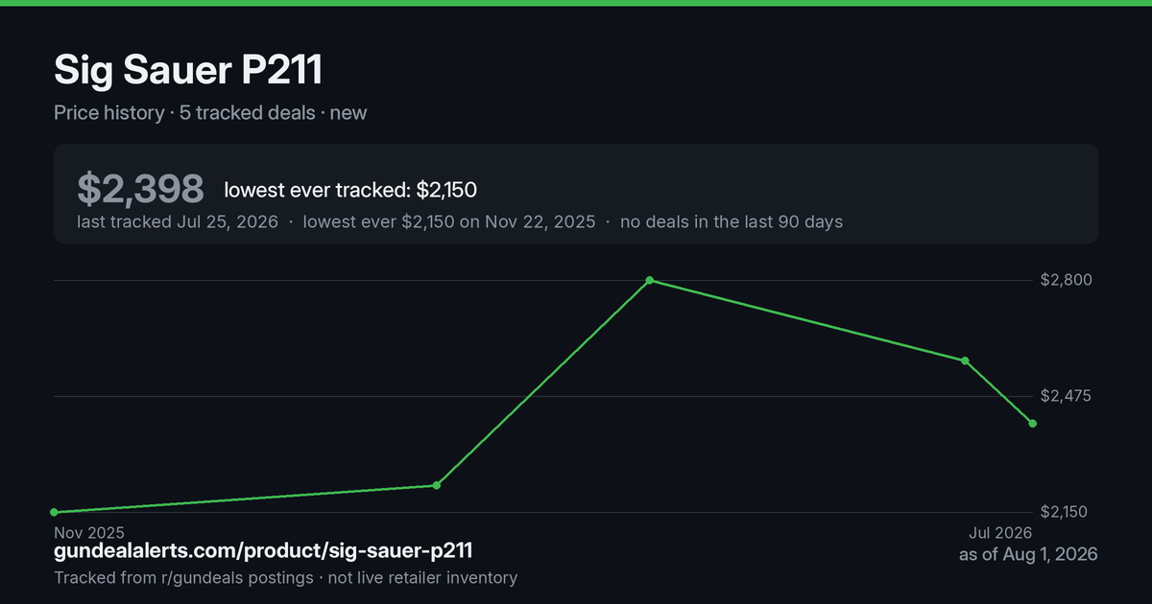The image size is (1152, 604).
Task: Click the Jul 2026 x-axis label
Action: click(1000, 532)
